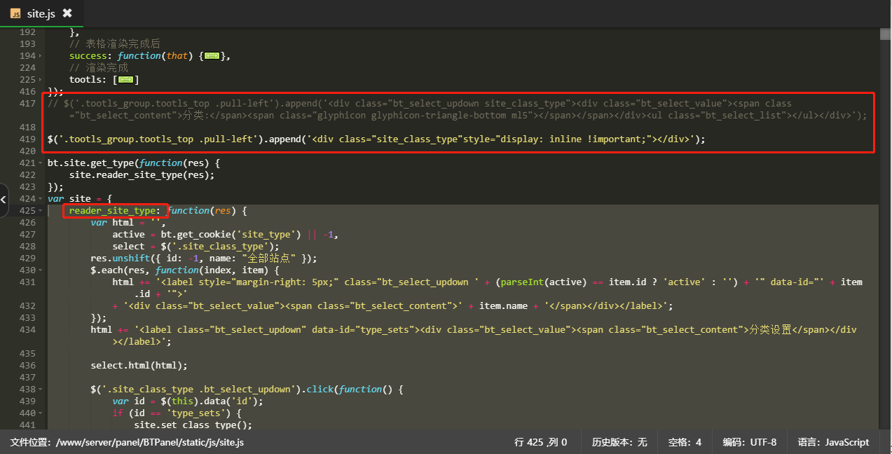Screen dimensions: 892x454
Task: Click the comment // 表格渲染完成后
Action: pos(115,44)
